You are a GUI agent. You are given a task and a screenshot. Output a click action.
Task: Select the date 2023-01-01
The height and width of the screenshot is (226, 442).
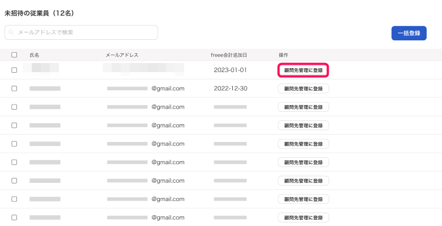[x=230, y=70]
